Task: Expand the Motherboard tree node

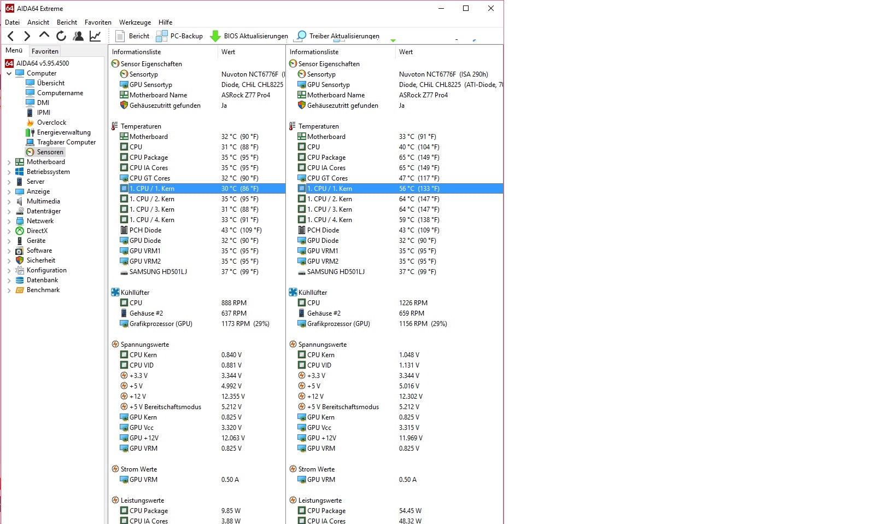Action: [9, 162]
